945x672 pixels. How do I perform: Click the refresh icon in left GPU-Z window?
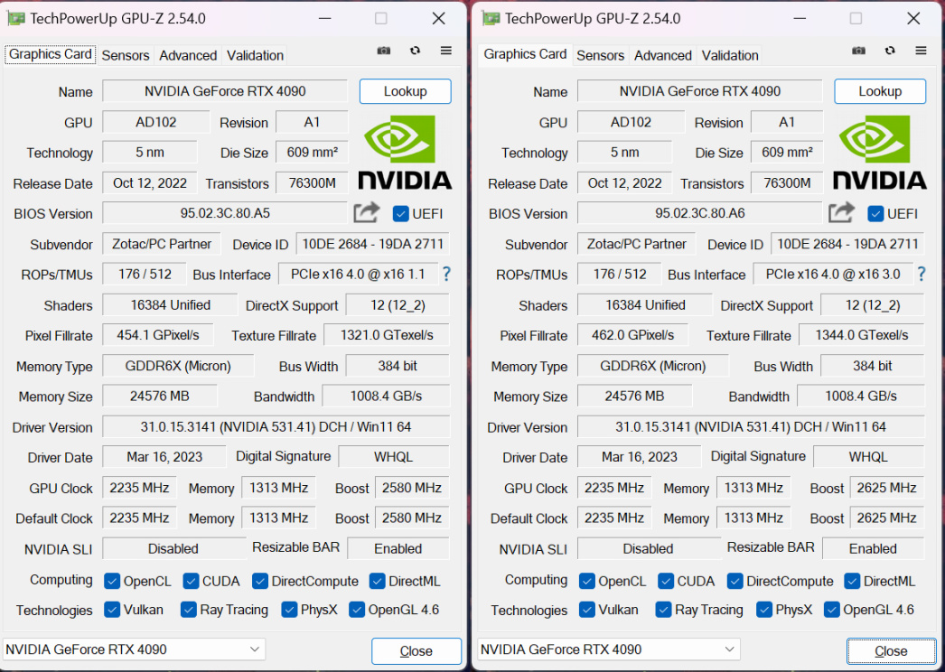pos(415,51)
